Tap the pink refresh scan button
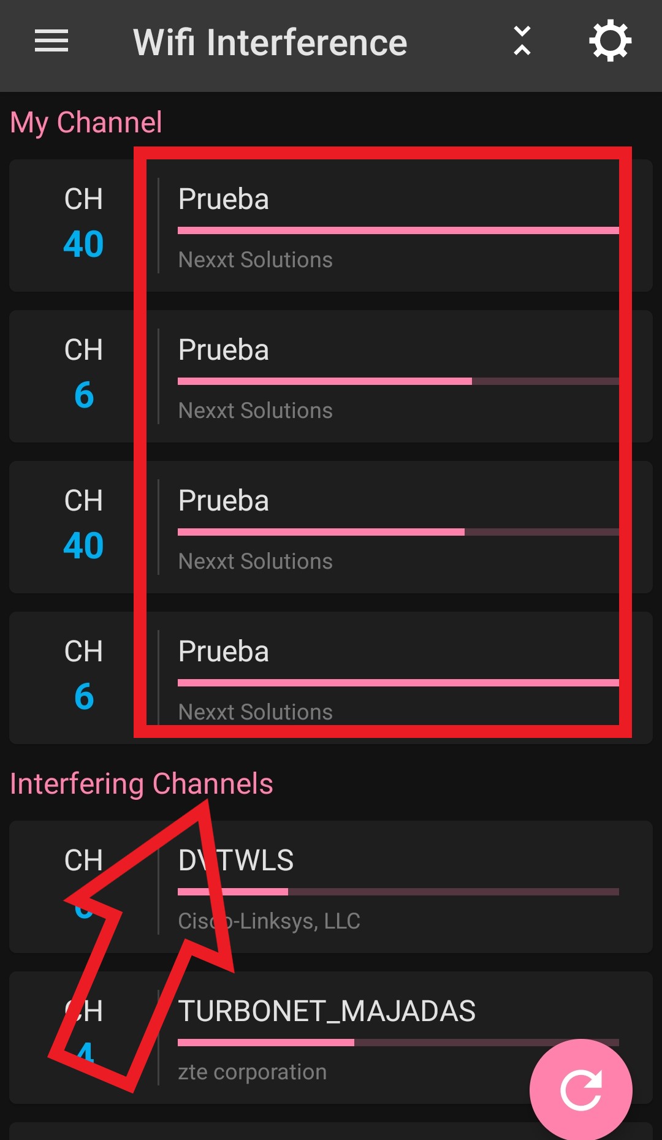The height and width of the screenshot is (1140, 662). point(580,1090)
